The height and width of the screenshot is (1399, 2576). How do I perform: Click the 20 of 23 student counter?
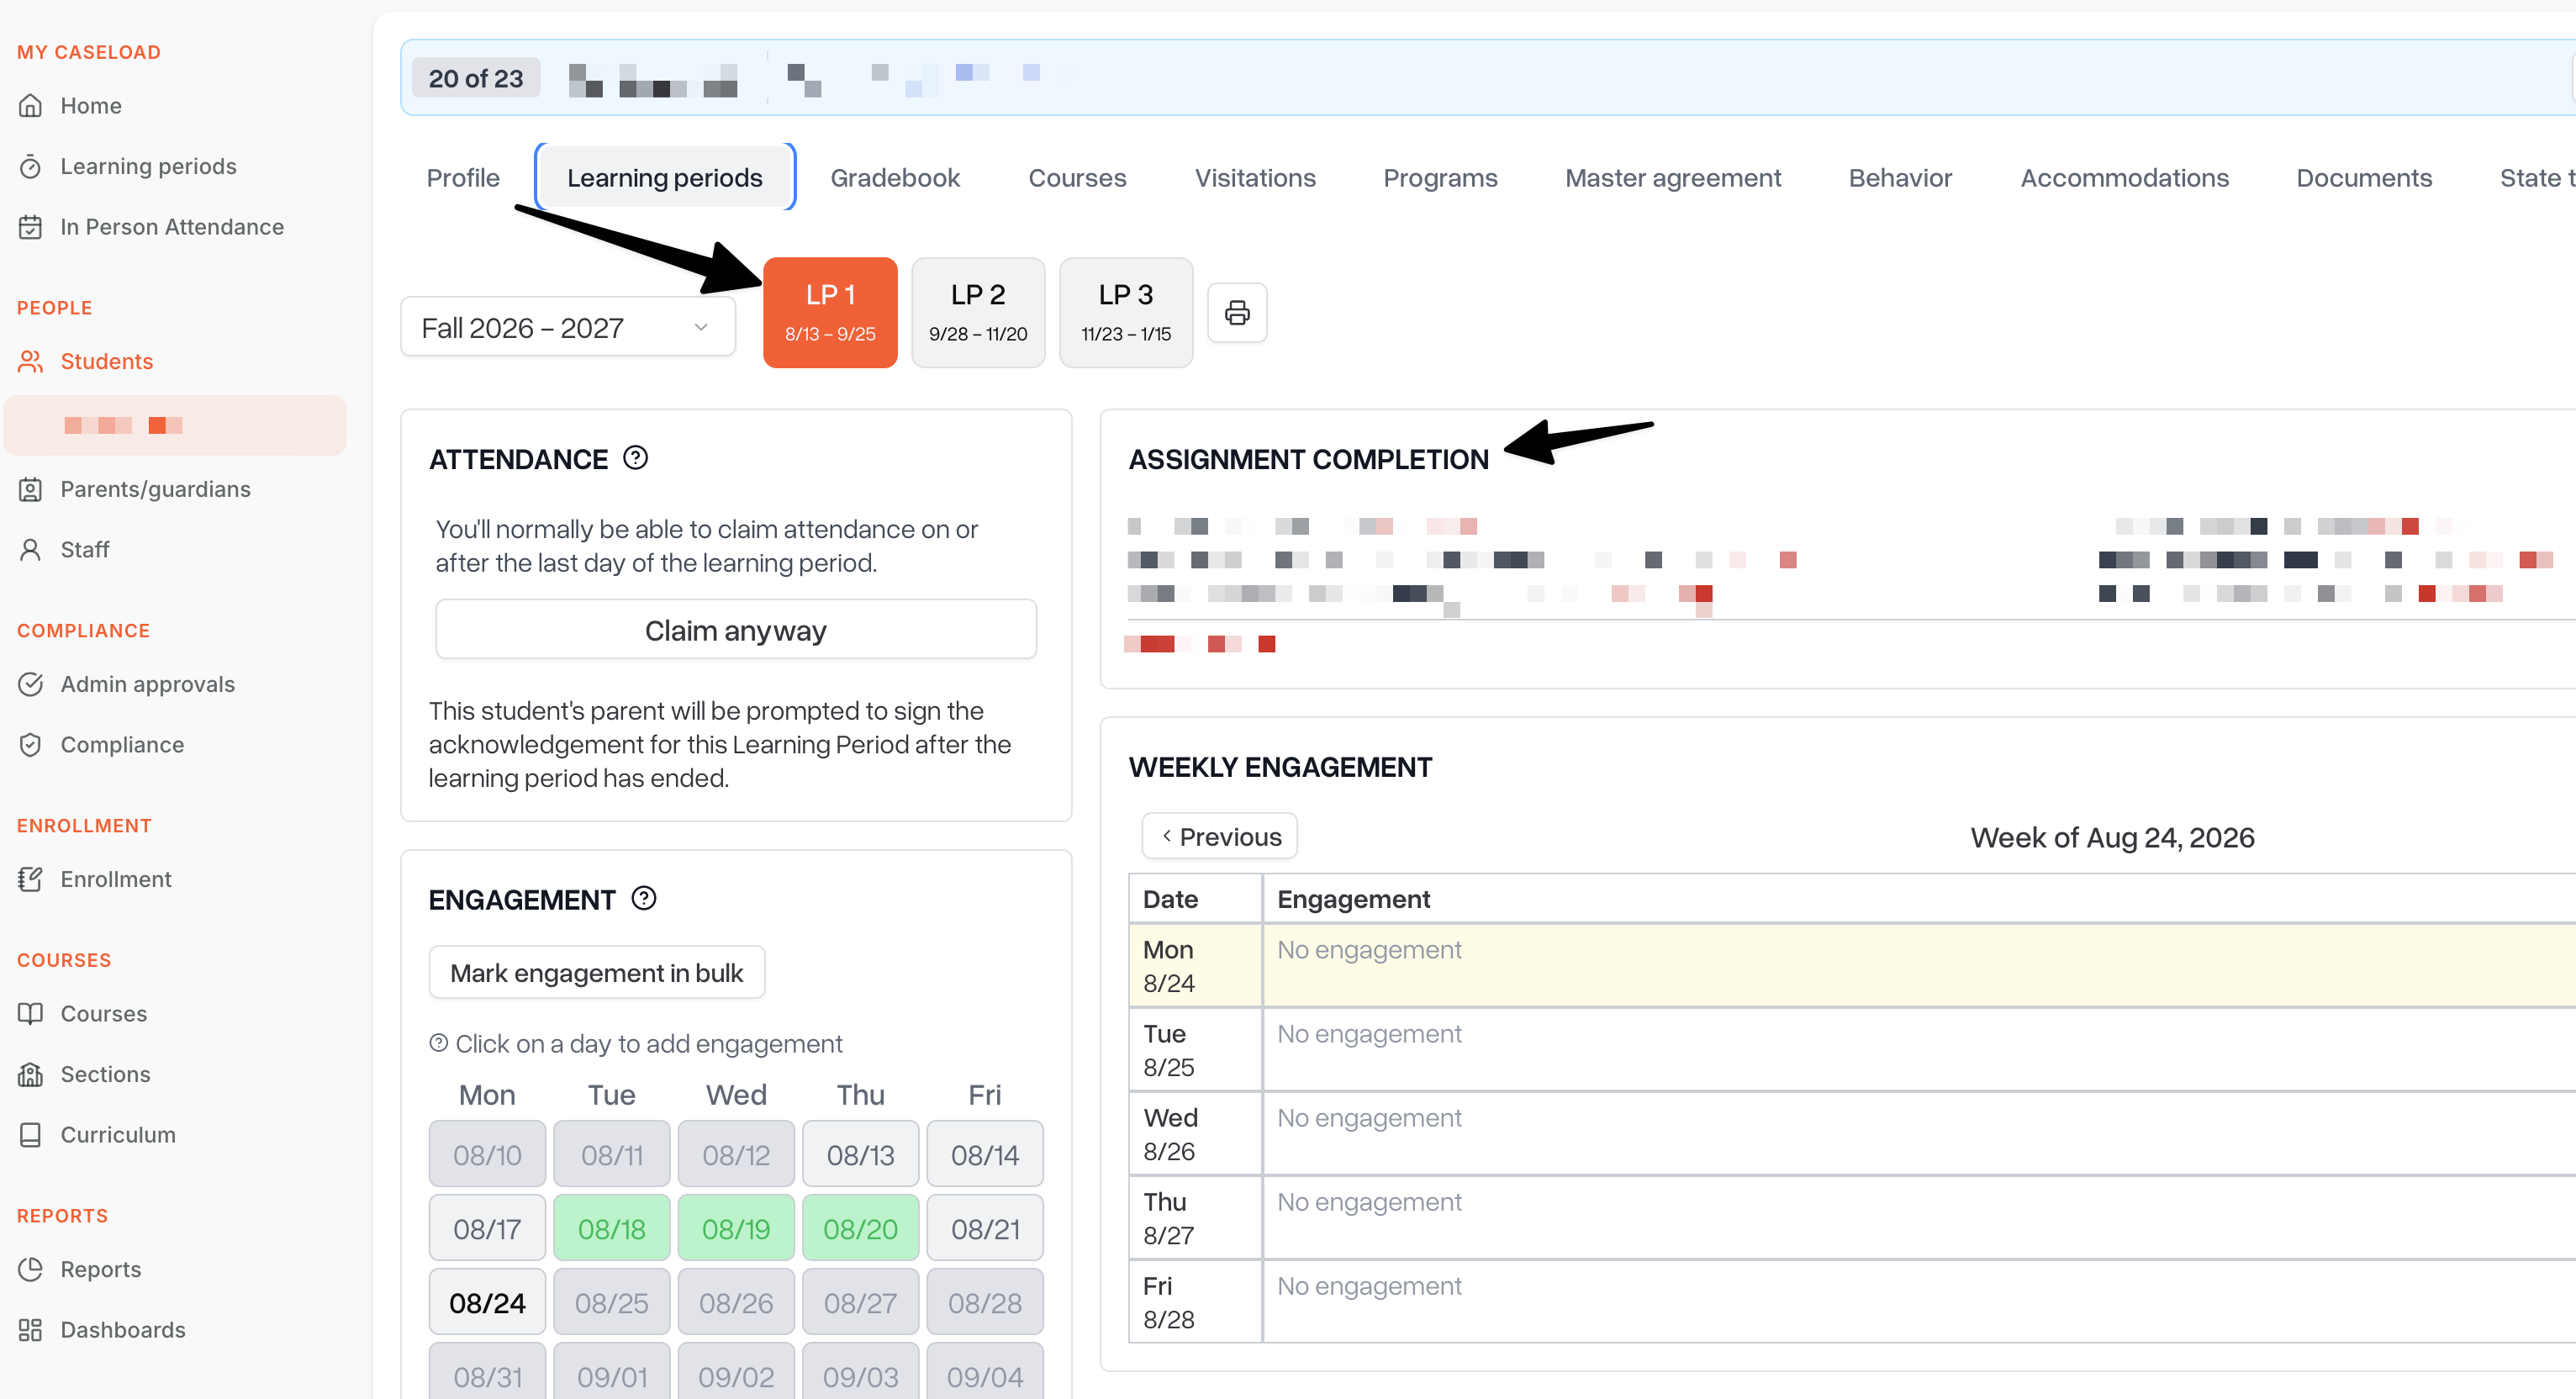[x=476, y=78]
